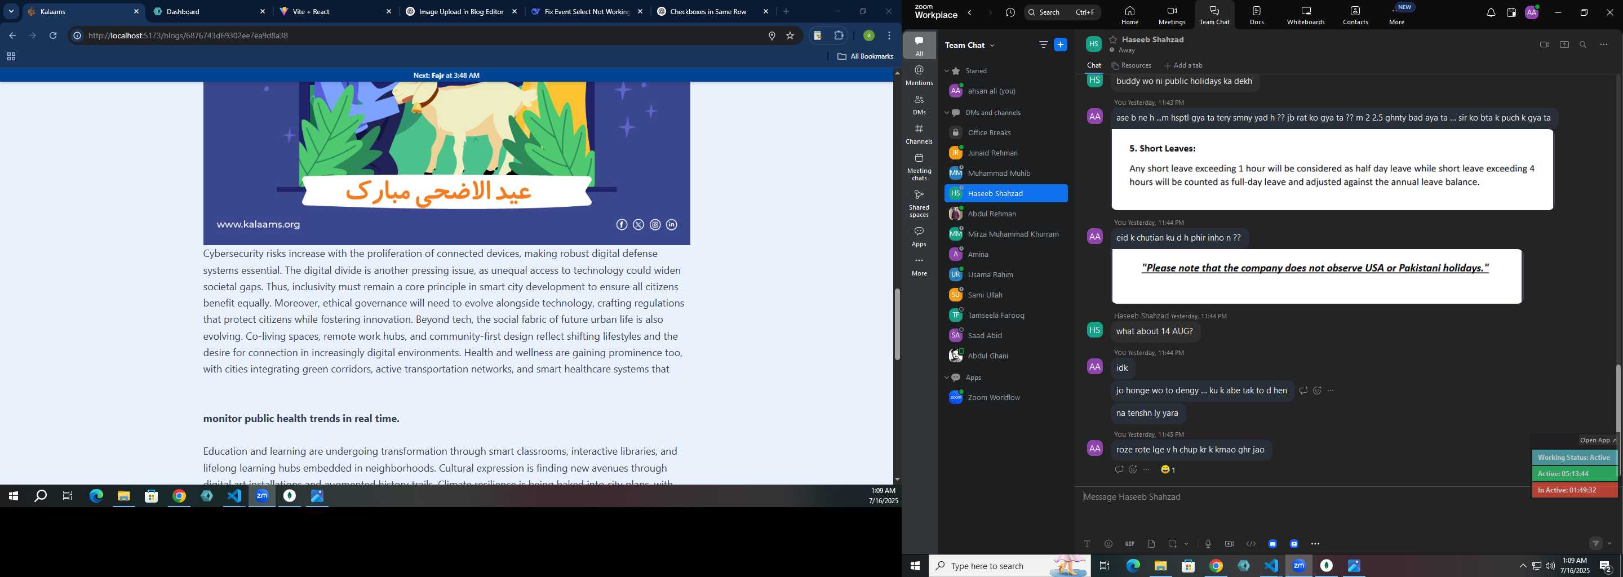The height and width of the screenshot is (577, 1623).
Task: Open the chat list filter icon
Action: pos(1043,45)
